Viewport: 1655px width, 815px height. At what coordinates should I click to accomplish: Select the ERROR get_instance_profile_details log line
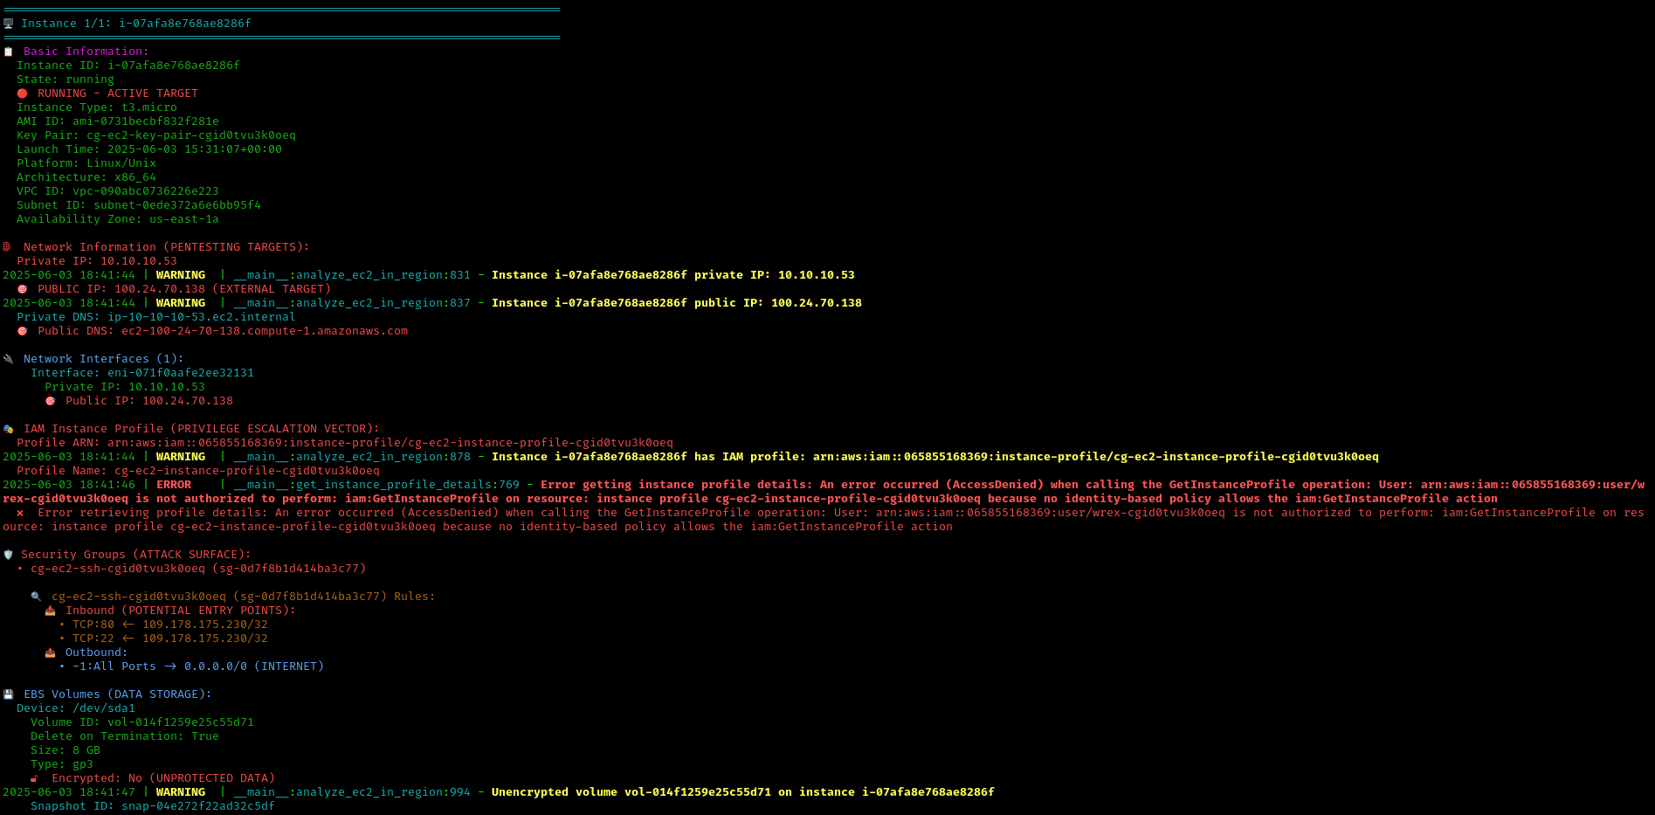tap(824, 492)
